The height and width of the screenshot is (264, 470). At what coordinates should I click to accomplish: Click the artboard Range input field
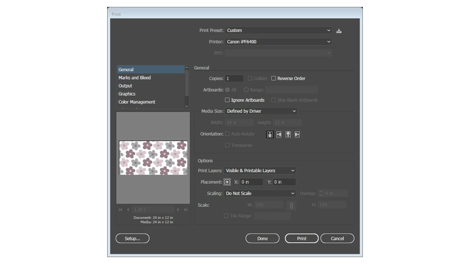292,90
